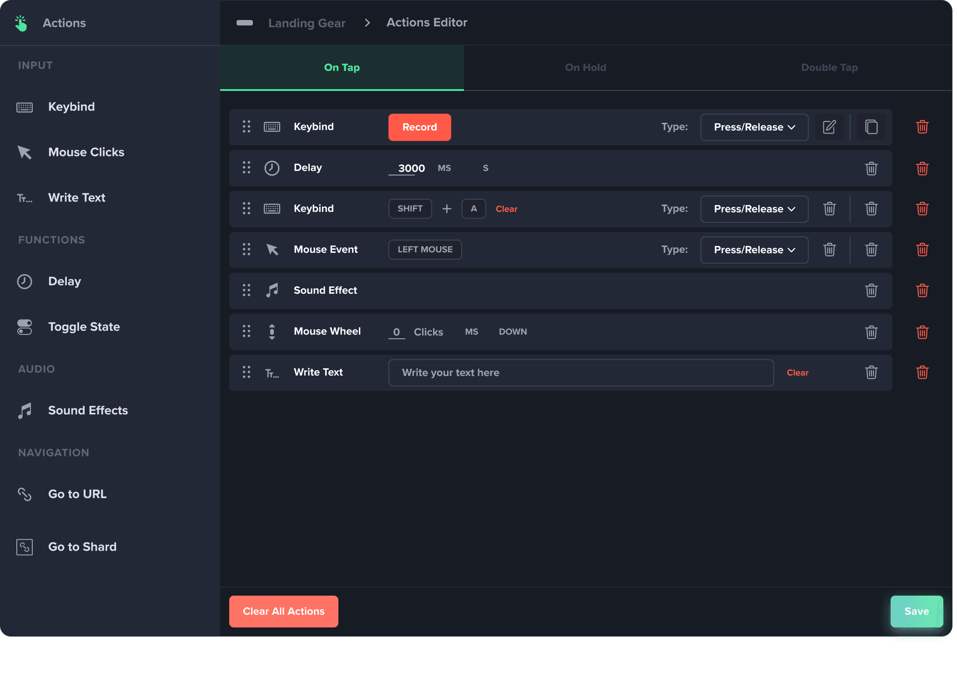Click the Write your text here field
The height and width of the screenshot is (682, 957).
tap(580, 373)
